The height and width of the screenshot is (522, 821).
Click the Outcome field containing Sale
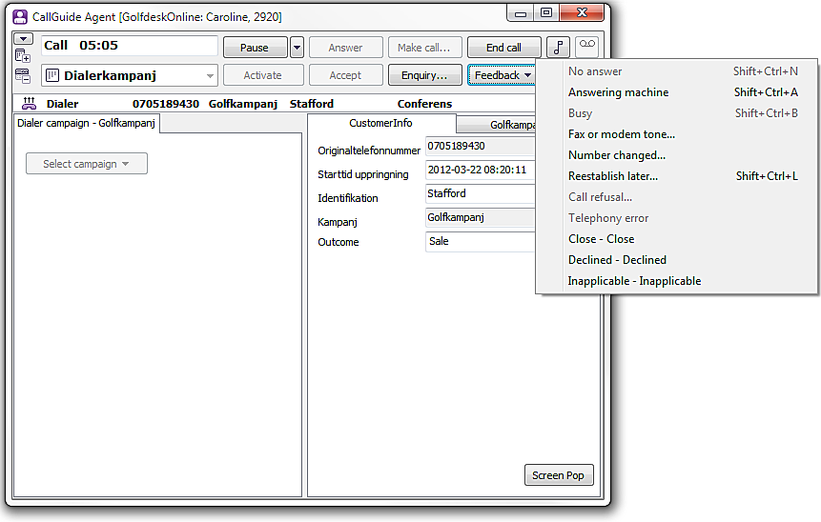[481, 242]
